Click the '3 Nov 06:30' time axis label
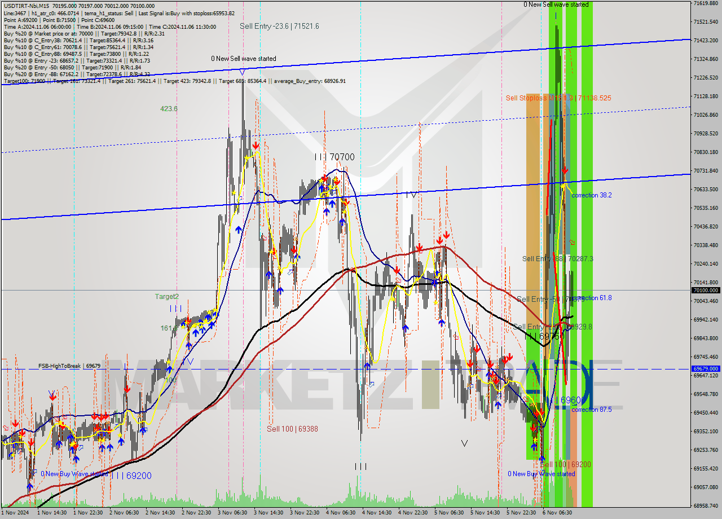The image size is (722, 519). coord(233,513)
